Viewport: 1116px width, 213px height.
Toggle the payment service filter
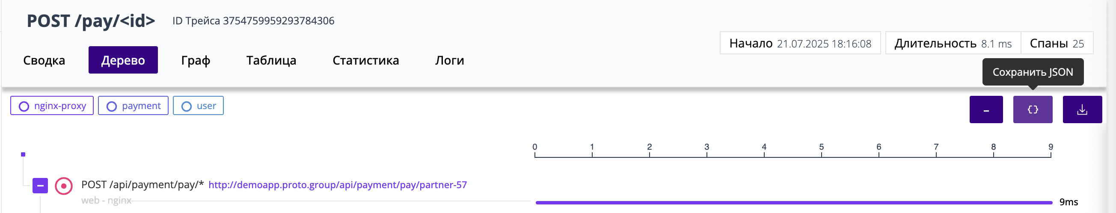click(x=133, y=106)
